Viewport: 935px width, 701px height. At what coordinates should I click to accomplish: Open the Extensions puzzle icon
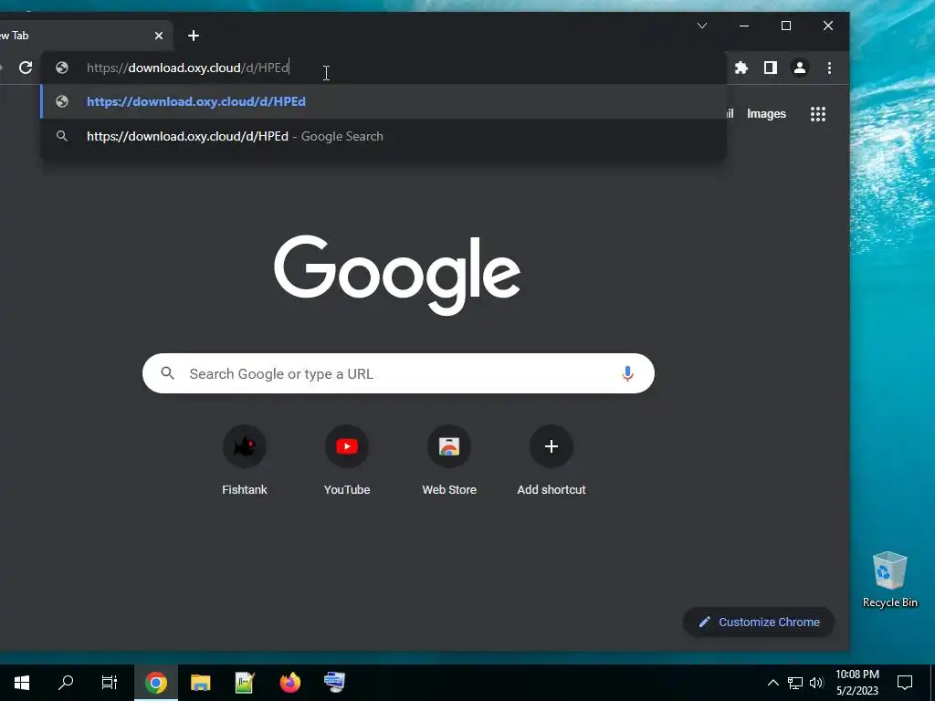coord(741,68)
